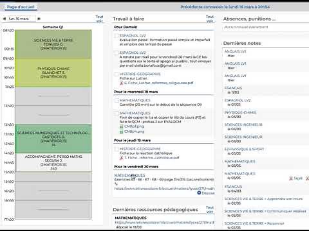This screenshot has width=309, height=231.
Task: Open Français note of 11/03
Action: (x=266, y=90)
